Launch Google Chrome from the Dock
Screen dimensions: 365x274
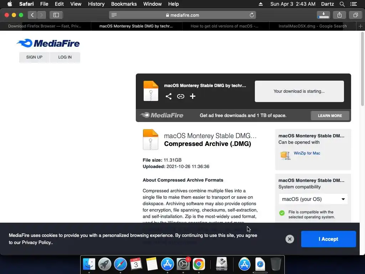click(199, 264)
